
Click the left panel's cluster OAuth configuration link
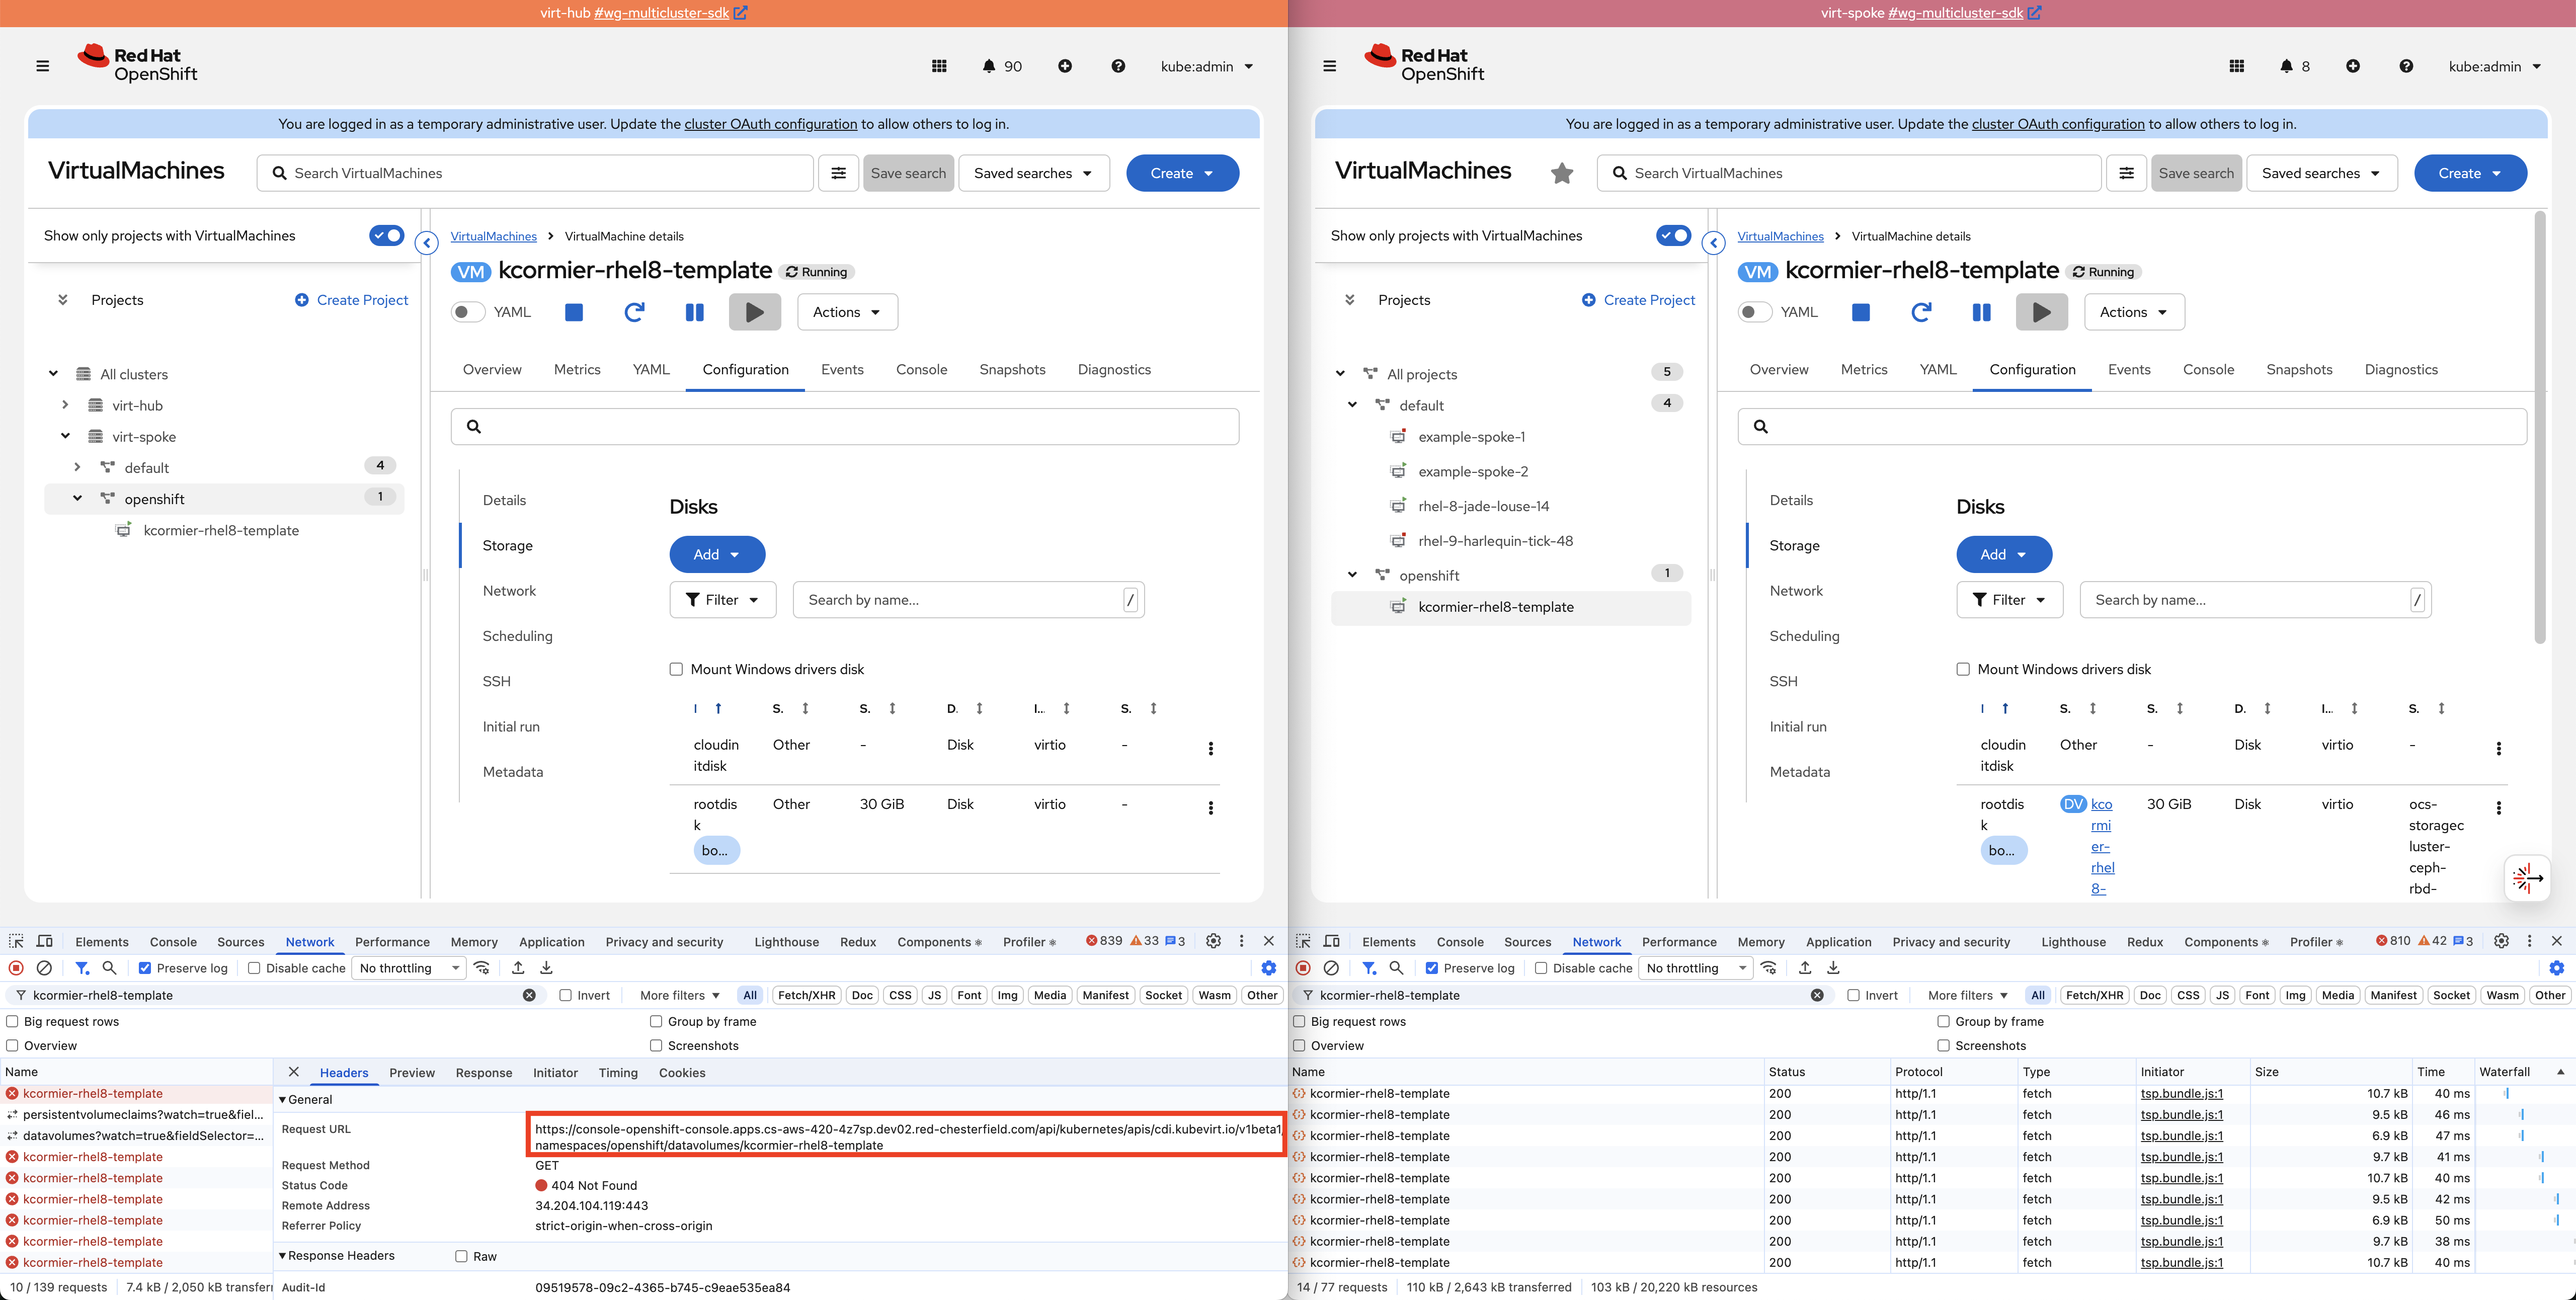tap(770, 124)
